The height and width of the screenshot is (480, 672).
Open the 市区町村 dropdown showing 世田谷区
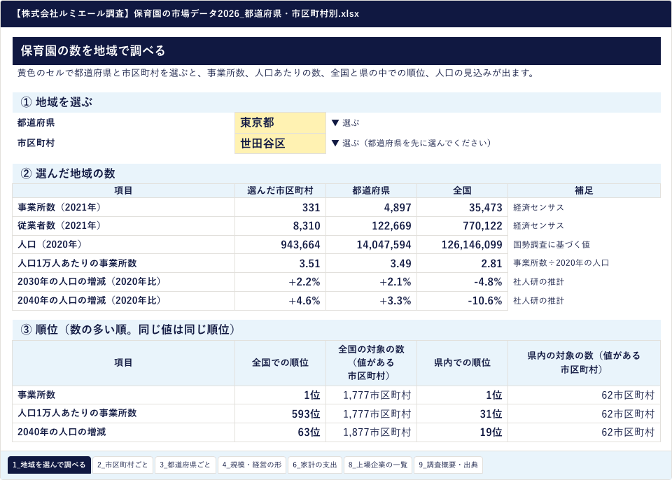point(280,143)
